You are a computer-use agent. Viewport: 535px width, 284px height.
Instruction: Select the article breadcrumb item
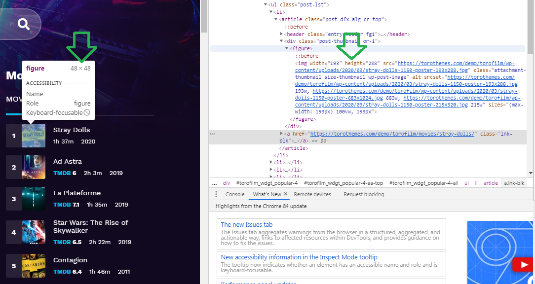[x=491, y=183]
